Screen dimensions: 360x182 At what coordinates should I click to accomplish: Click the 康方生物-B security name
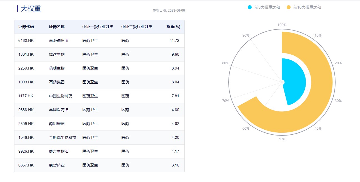tap(59, 151)
